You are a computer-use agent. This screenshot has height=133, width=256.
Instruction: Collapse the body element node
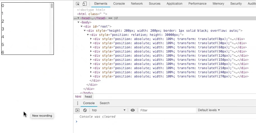pos(79,22)
